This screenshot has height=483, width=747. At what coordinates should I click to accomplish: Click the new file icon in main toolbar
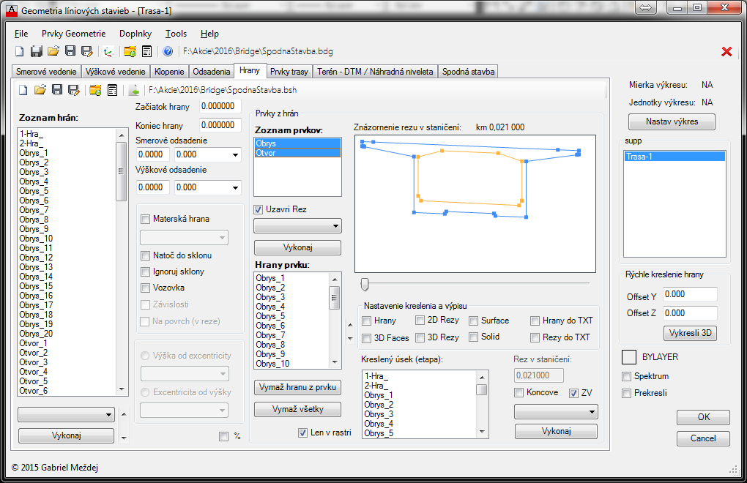tap(20, 51)
